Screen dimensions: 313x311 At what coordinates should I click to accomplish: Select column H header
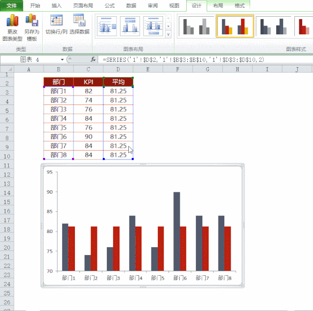click(x=238, y=69)
